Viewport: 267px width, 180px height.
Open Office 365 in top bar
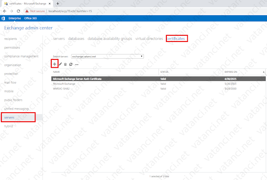coord(30,18)
